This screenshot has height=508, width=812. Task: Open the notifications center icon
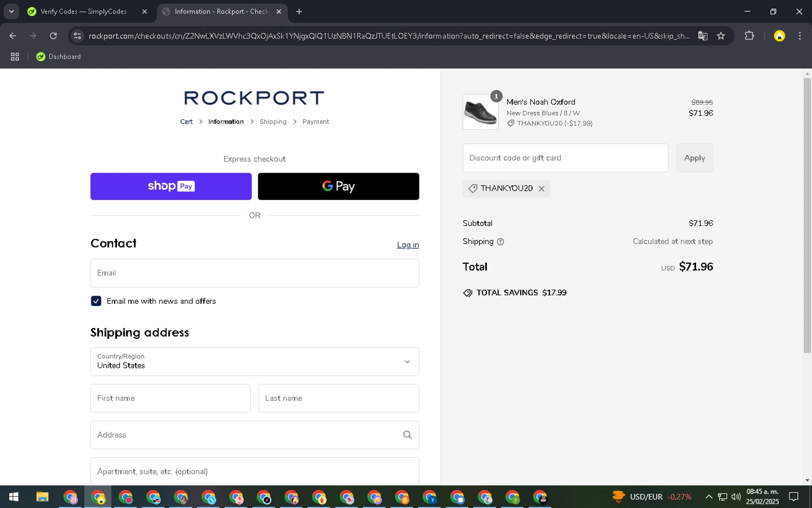tap(794, 497)
